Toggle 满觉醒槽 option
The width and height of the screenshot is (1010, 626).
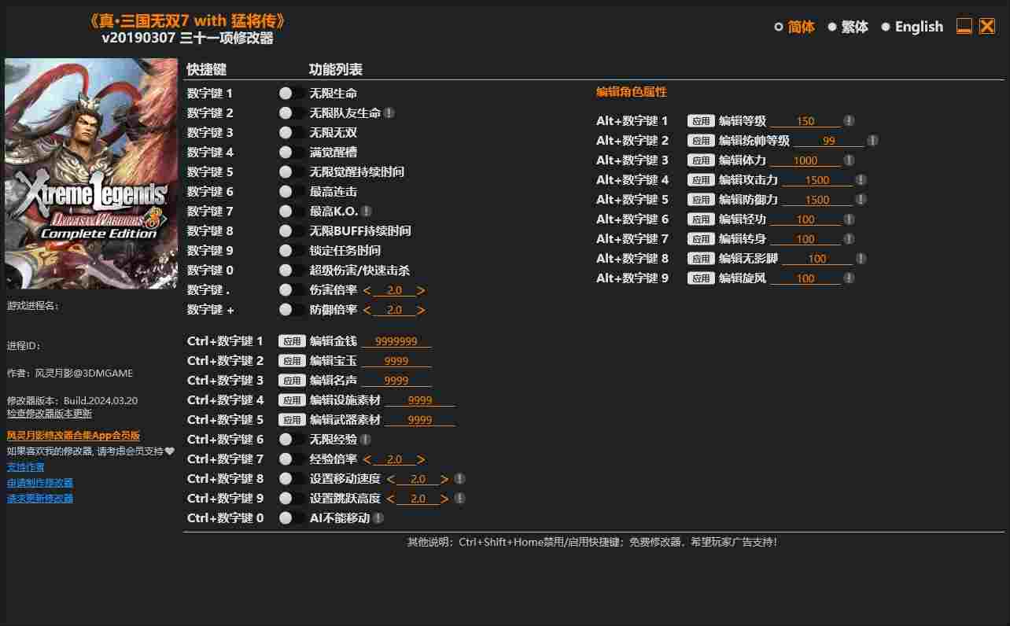292,153
